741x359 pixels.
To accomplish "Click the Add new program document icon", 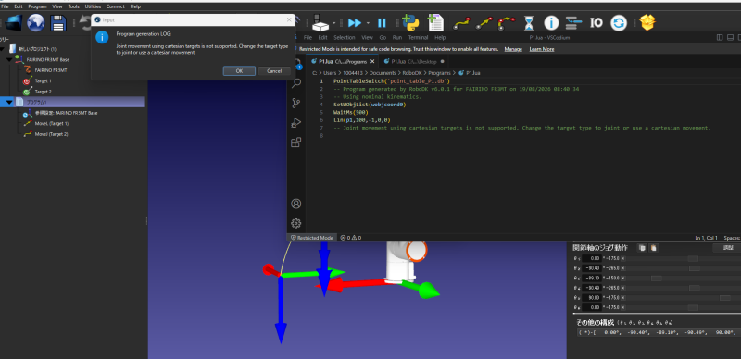I will [x=434, y=22].
